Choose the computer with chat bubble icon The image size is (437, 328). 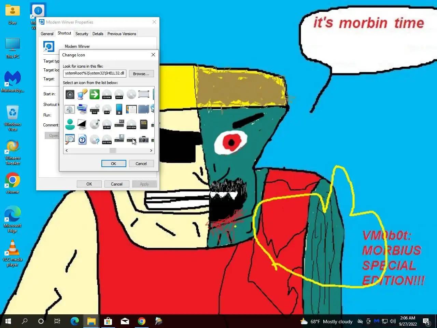(82, 94)
